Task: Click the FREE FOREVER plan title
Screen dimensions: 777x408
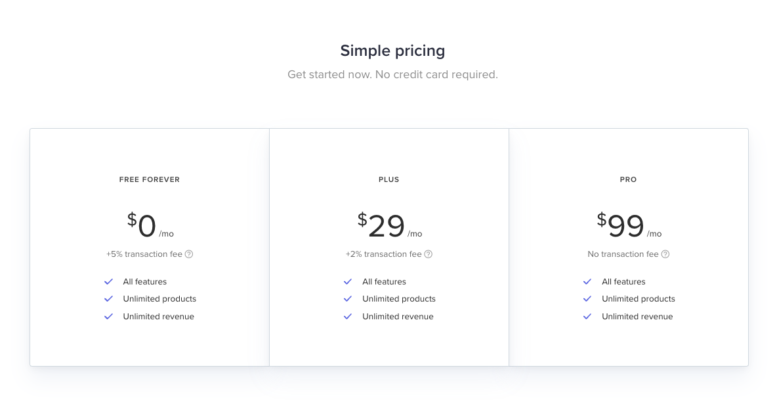Action: point(149,179)
